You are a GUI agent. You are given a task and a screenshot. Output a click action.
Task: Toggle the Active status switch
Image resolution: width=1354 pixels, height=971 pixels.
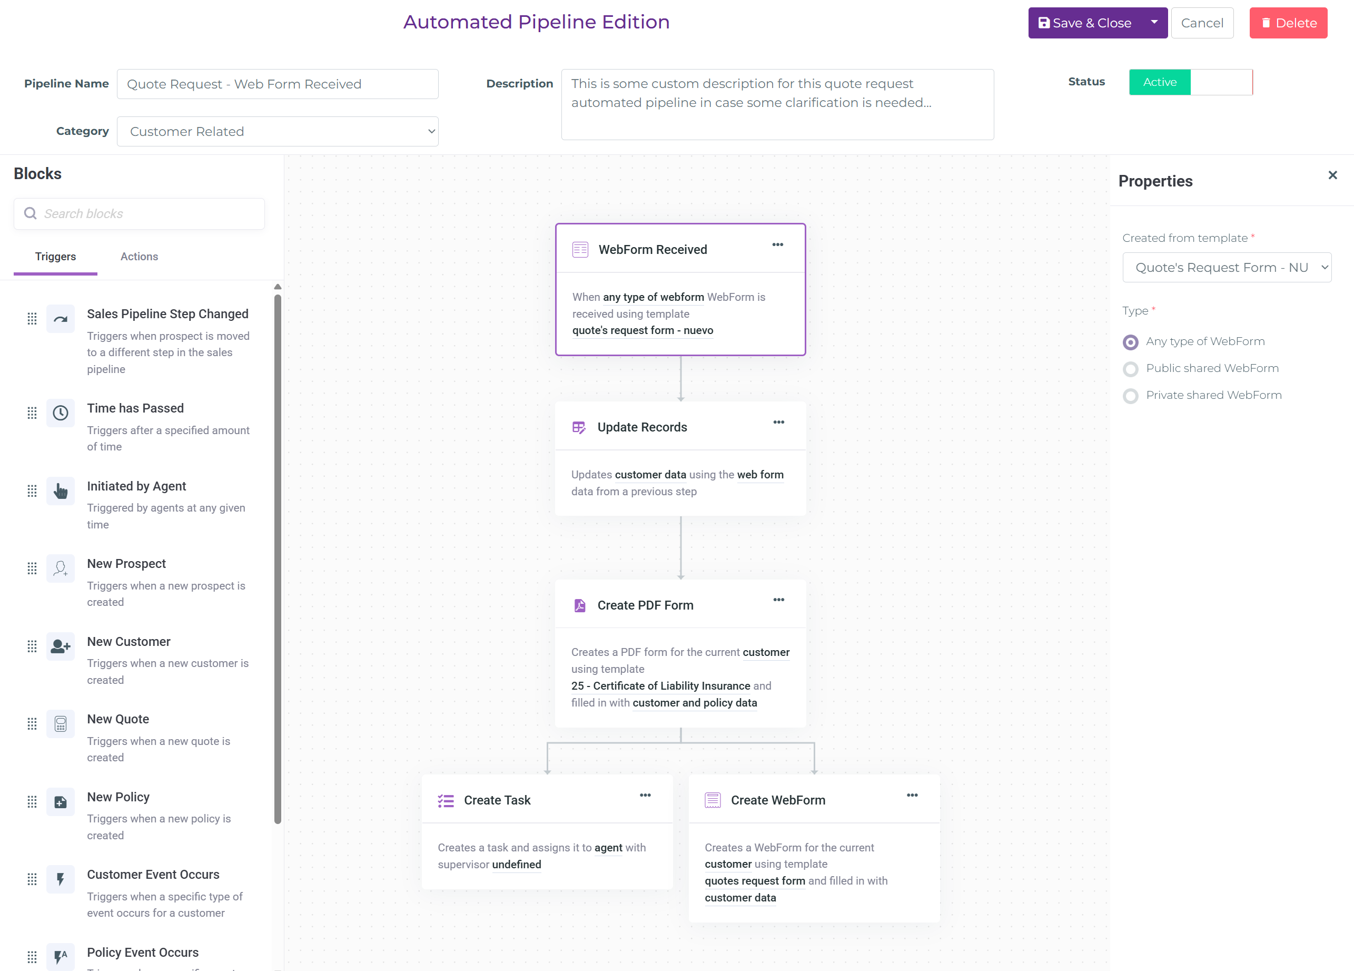[1190, 82]
